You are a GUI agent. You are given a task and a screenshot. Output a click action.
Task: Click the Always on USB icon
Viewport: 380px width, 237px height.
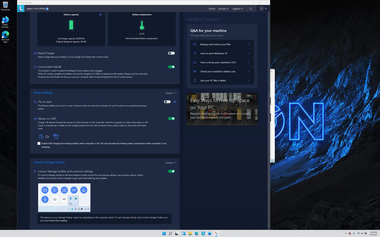coord(35,119)
